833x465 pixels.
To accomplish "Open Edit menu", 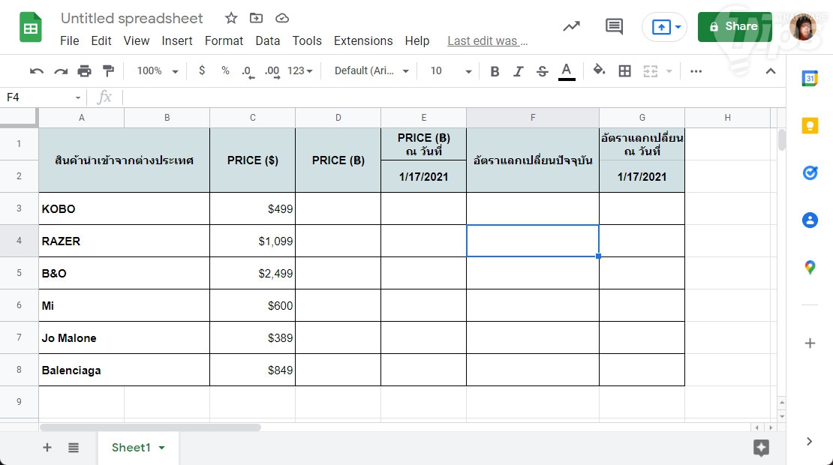I will (101, 40).
